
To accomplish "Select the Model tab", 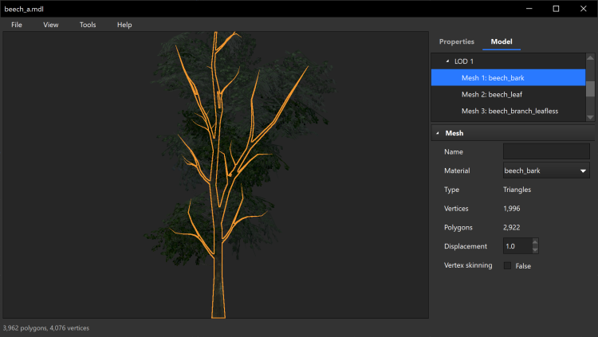I will click(x=502, y=41).
